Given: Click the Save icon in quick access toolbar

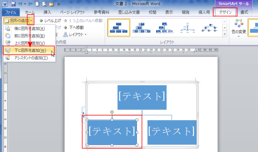Looking at the screenshot, I should pos(13,4).
